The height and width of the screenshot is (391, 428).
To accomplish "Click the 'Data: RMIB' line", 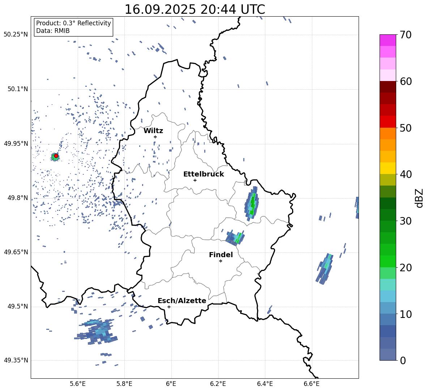I will point(53,31).
